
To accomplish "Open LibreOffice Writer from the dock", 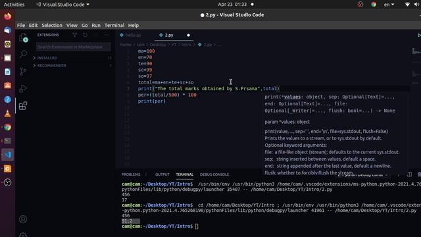I will (7, 72).
